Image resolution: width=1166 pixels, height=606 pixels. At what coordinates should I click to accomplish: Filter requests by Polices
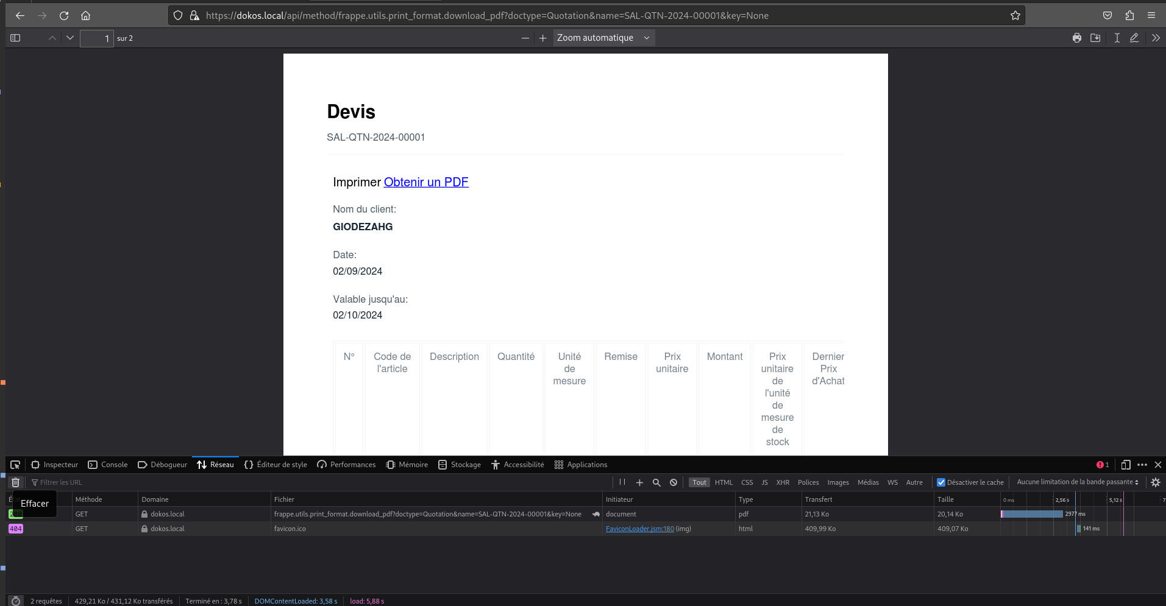click(808, 482)
